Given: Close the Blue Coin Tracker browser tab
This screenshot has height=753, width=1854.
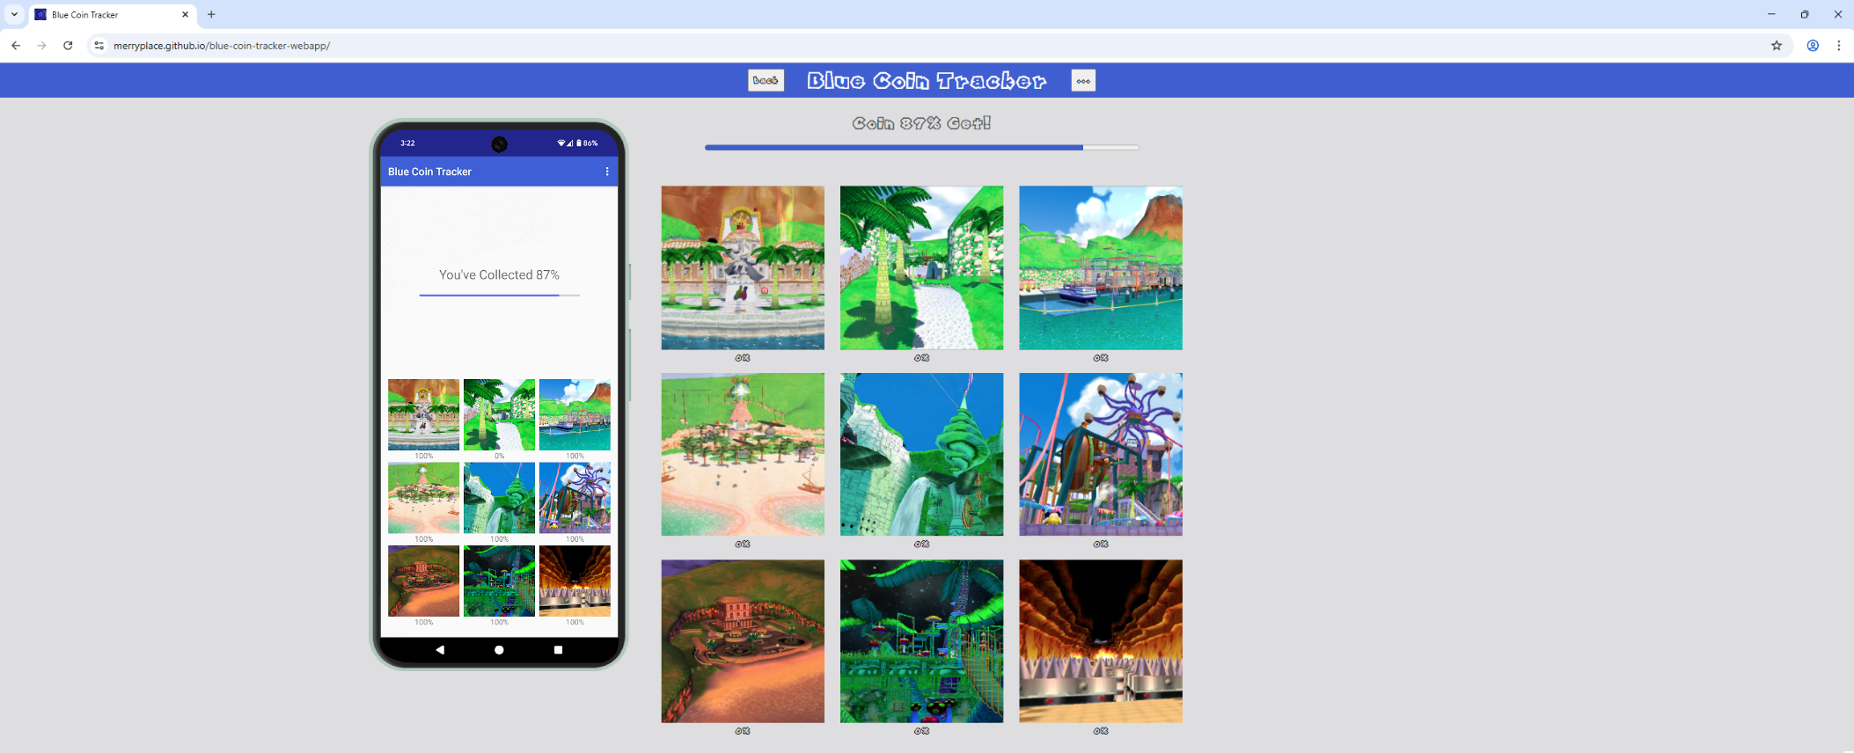Looking at the screenshot, I should 185,15.
